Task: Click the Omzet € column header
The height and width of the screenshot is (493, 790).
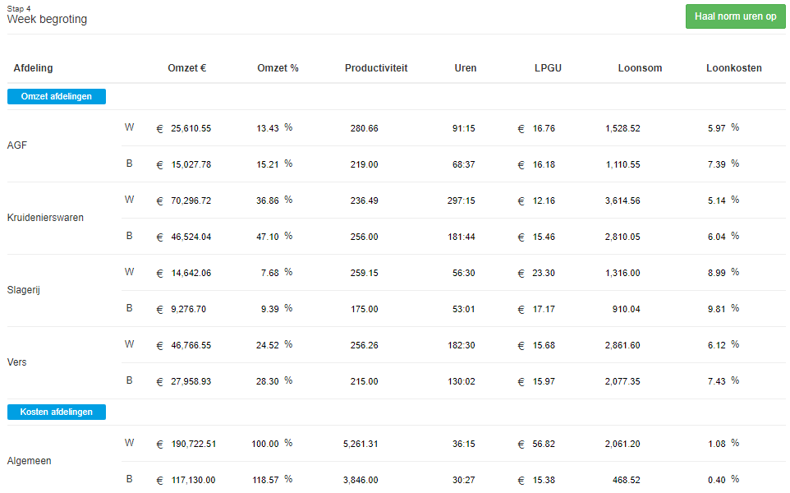Action: tap(187, 68)
